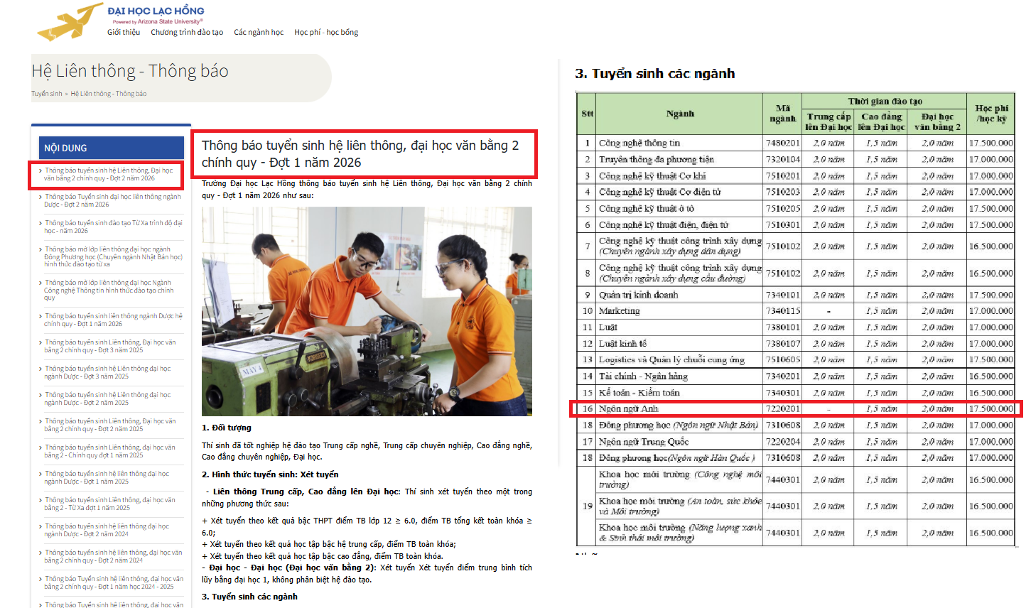Click the students at lathe machine photo
This screenshot has width=1026, height=608.
pos(367,311)
